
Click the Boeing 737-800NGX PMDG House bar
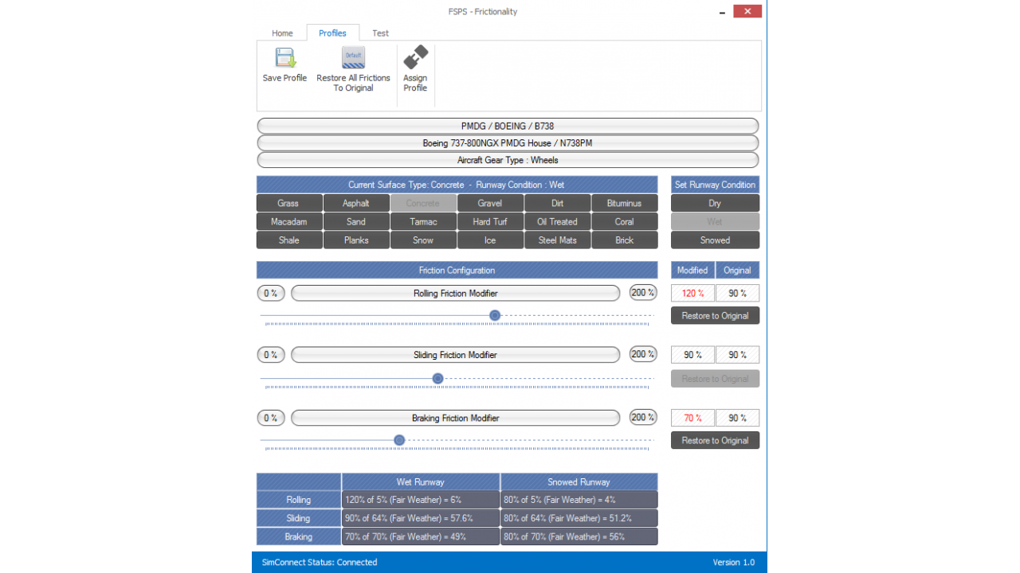click(508, 143)
